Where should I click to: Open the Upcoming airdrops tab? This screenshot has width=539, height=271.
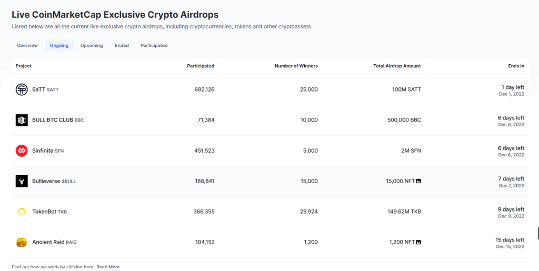[x=92, y=45]
